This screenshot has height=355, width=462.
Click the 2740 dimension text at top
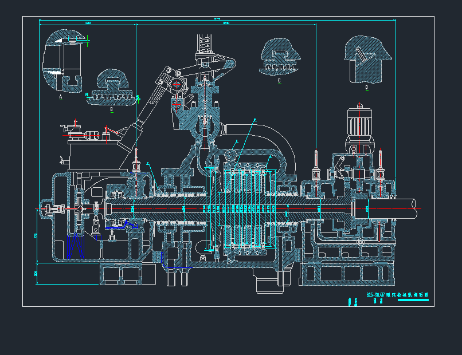pos(226,23)
